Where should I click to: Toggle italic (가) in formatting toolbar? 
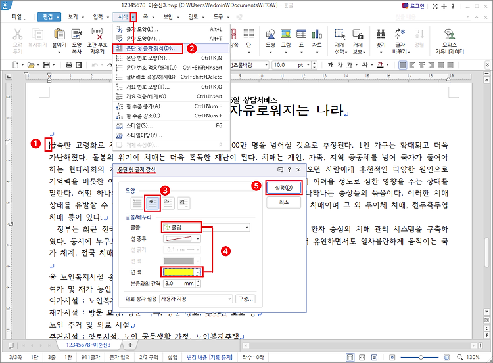click(x=340, y=65)
